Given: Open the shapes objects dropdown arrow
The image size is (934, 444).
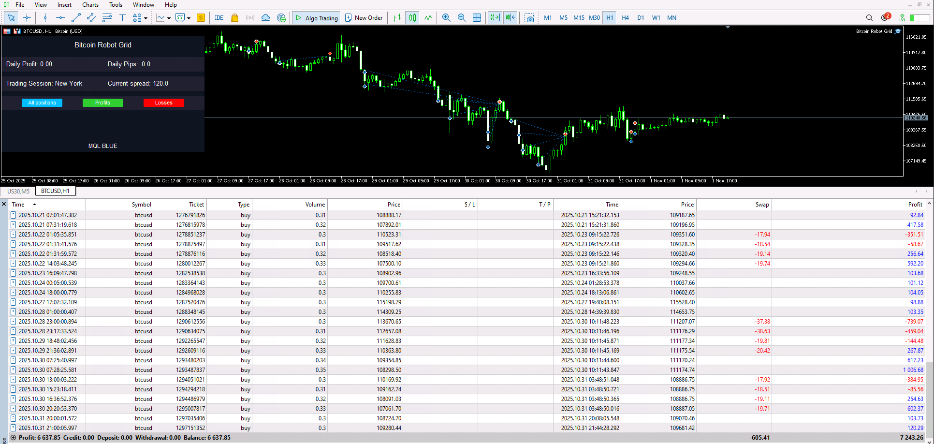Looking at the screenshot, I should 146,18.
